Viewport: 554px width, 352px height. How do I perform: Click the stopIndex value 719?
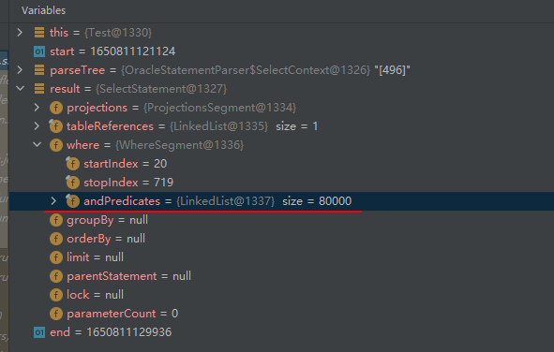(164, 183)
